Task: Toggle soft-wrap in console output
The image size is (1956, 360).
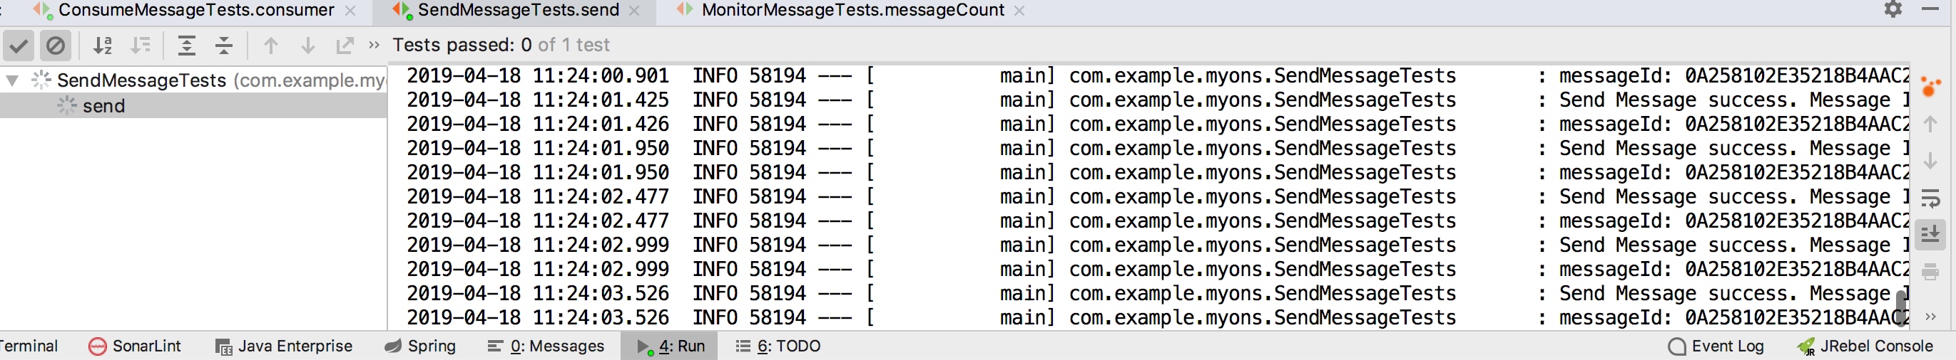Action: (1930, 198)
